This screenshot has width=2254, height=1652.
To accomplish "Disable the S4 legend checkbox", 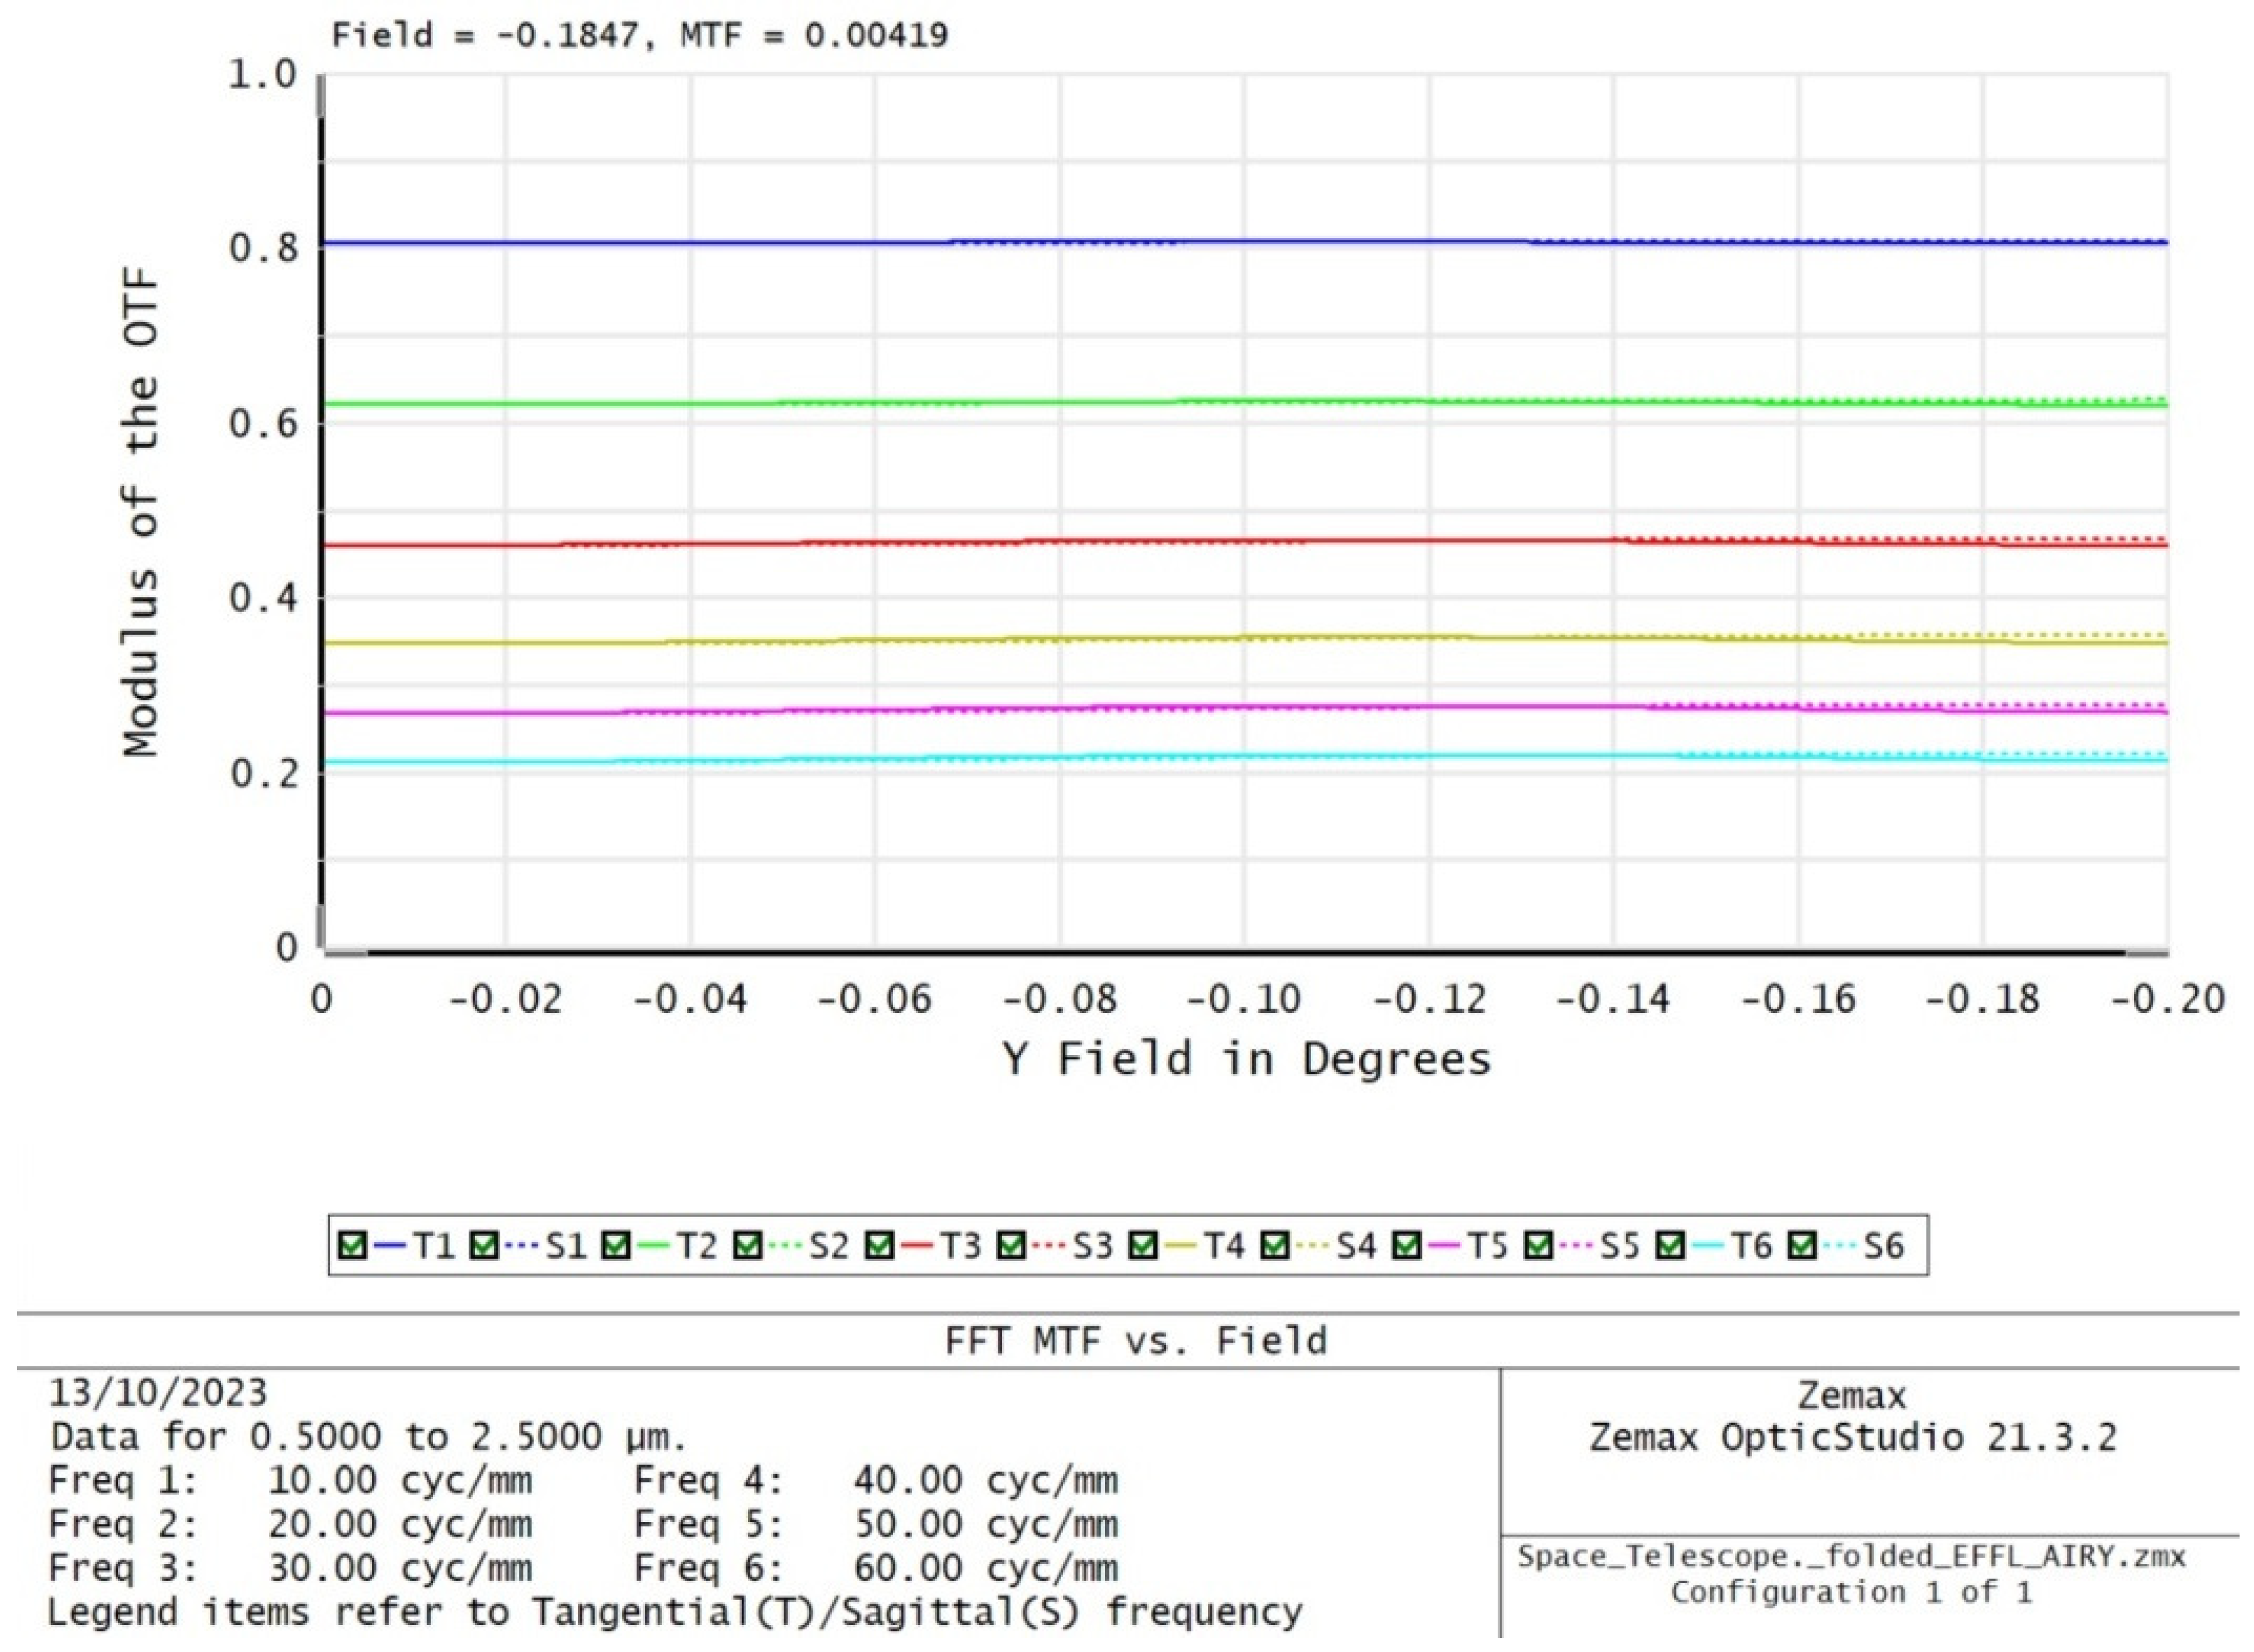I will point(1274,1246).
